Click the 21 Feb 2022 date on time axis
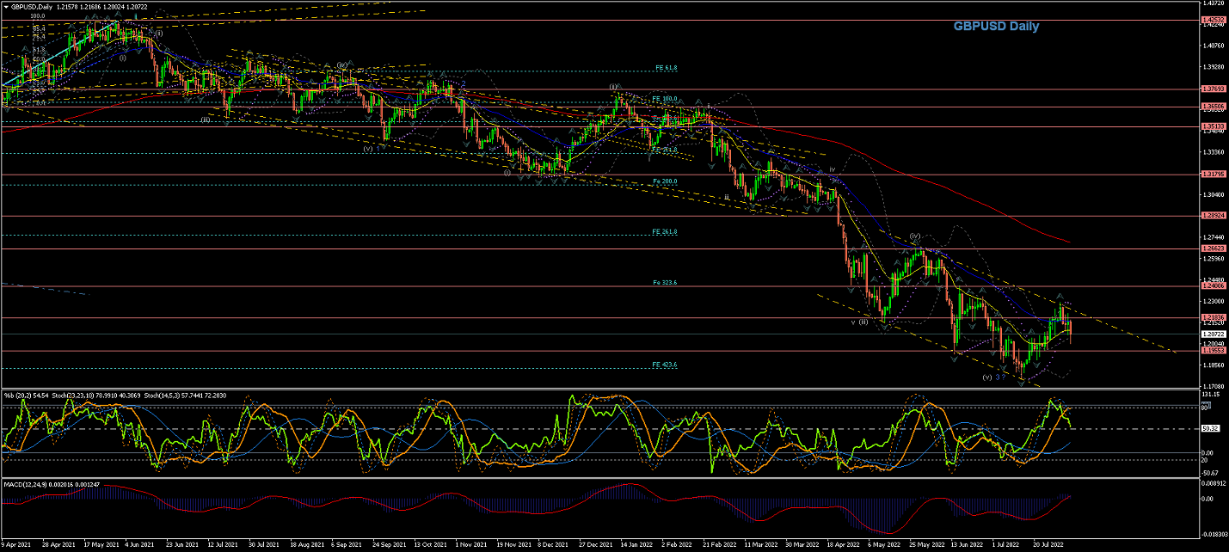The height and width of the screenshot is (552, 1229). tap(719, 545)
